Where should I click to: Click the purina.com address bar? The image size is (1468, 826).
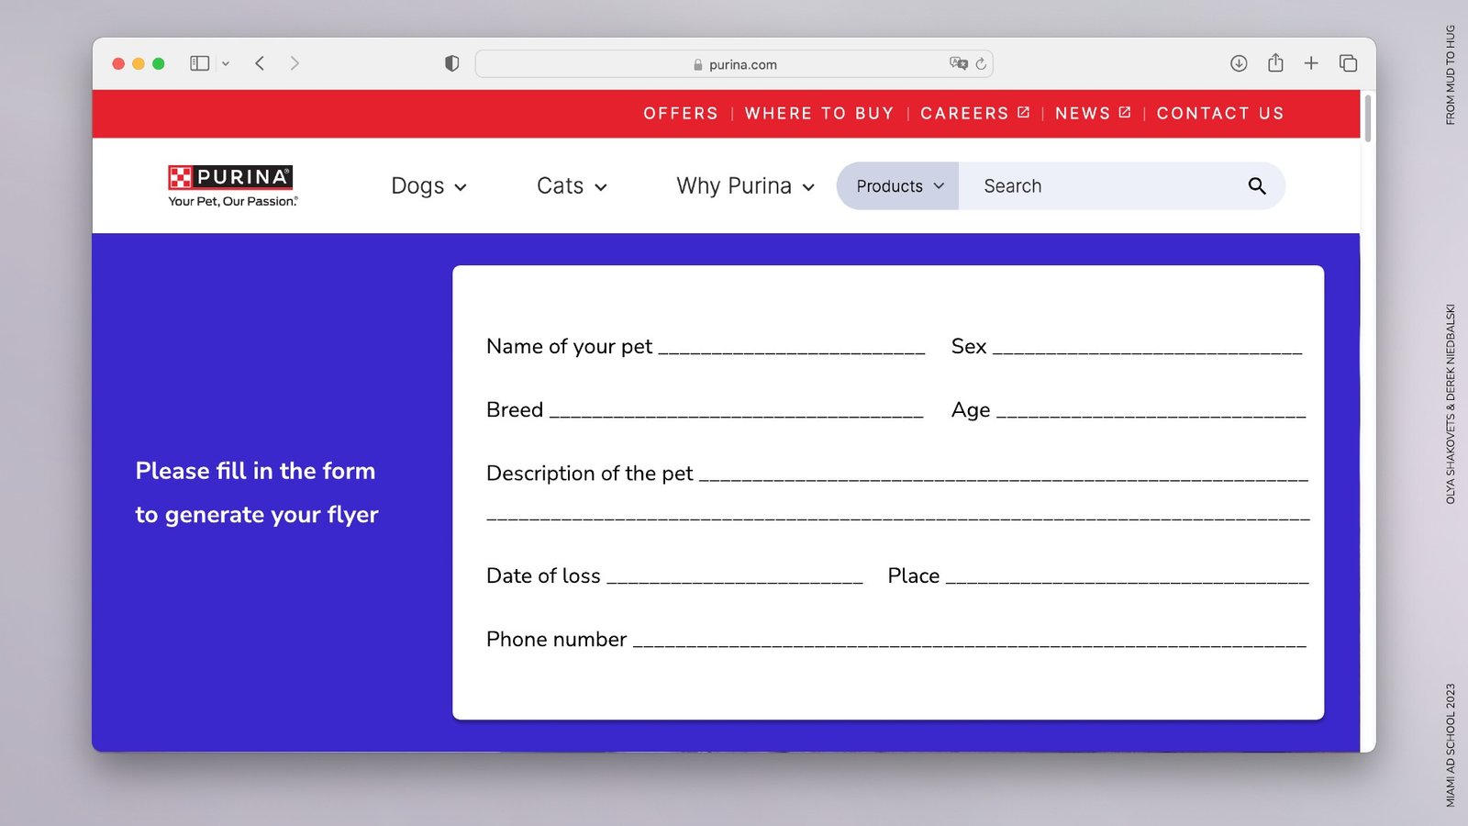[x=734, y=64]
